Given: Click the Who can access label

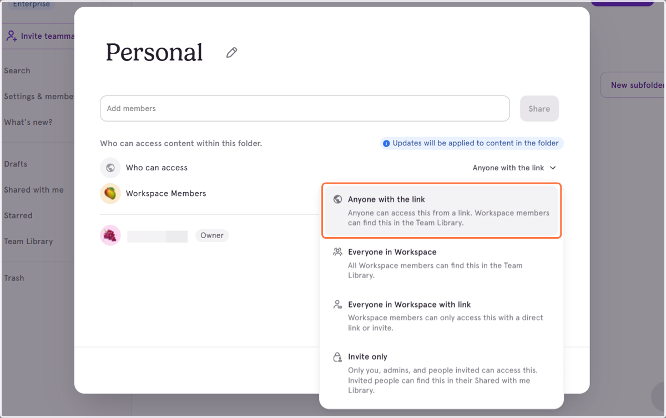Looking at the screenshot, I should pyautogui.click(x=157, y=168).
